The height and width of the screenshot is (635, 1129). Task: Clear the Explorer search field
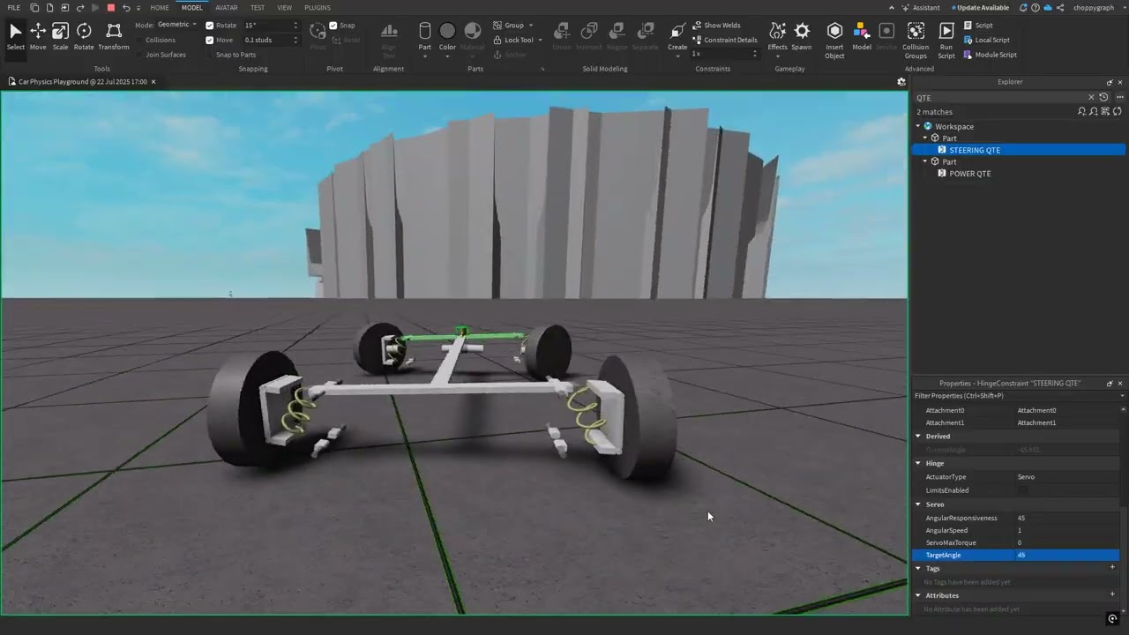tap(1091, 97)
